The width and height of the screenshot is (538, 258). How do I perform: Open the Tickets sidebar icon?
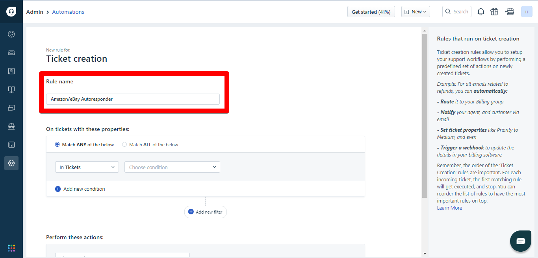11,53
